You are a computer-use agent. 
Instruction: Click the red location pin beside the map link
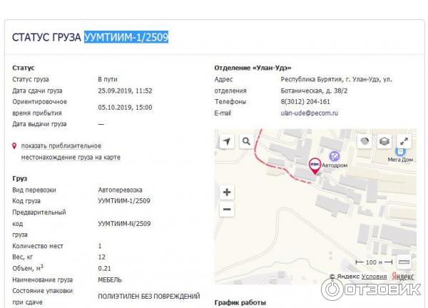[x=14, y=145]
